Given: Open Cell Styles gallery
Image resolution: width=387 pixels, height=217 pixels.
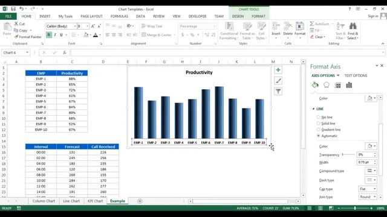Looking at the screenshot, I should click(261, 31).
